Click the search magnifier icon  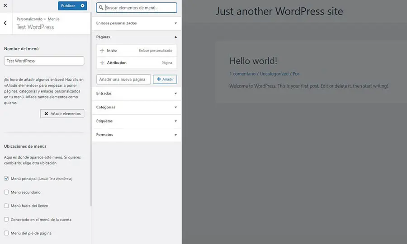(x=101, y=8)
